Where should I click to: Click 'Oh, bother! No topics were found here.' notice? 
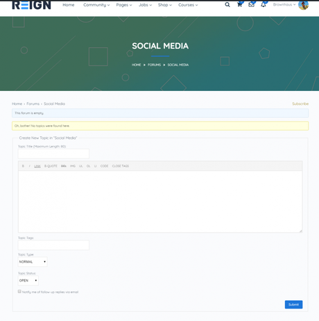160,126
